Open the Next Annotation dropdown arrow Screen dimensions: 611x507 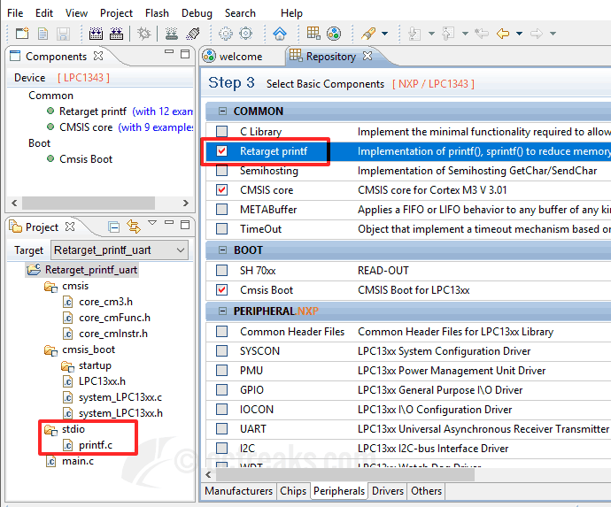[431, 34]
